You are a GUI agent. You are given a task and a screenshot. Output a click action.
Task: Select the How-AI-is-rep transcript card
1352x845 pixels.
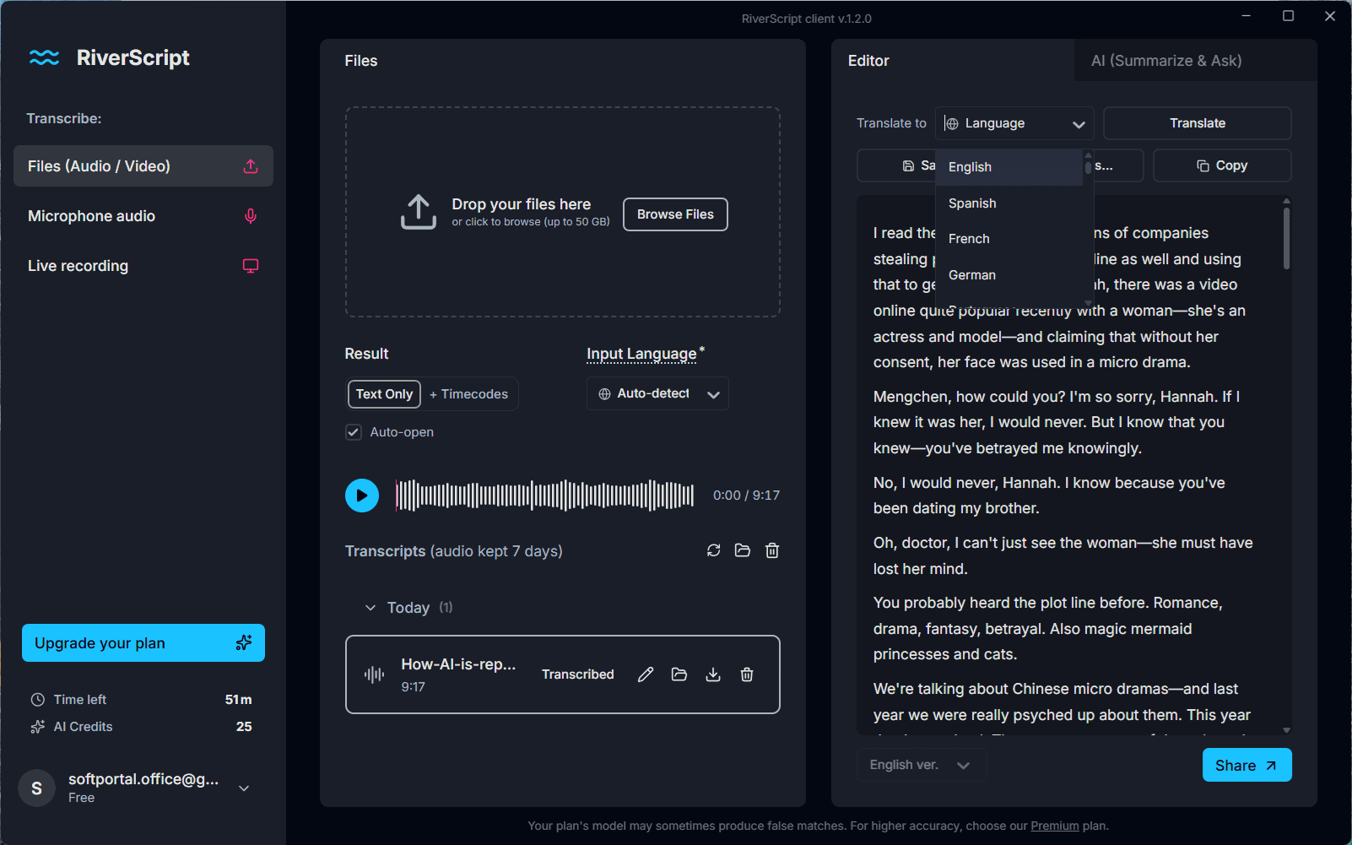pyautogui.click(x=562, y=674)
